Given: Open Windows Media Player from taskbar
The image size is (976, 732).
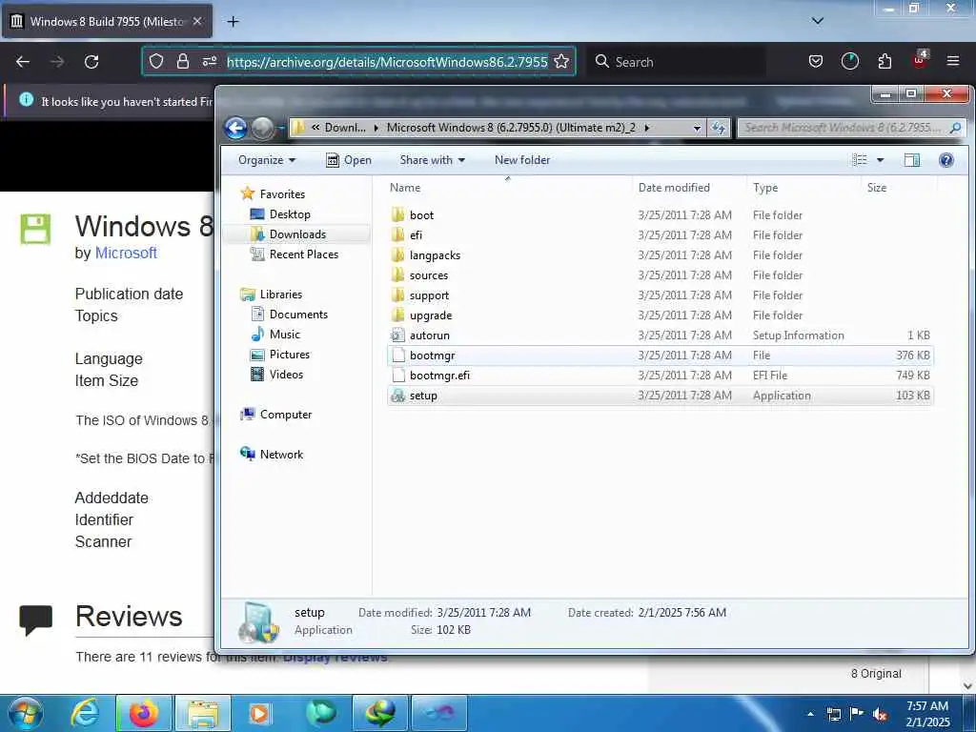Looking at the screenshot, I should click(x=259, y=713).
